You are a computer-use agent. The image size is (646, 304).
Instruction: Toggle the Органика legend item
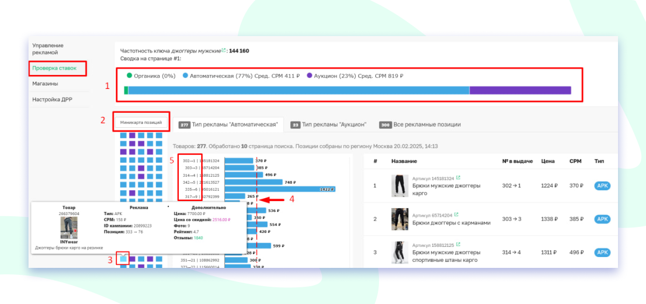151,76
